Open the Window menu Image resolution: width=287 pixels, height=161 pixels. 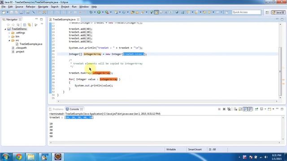pyautogui.click(x=84, y=7)
